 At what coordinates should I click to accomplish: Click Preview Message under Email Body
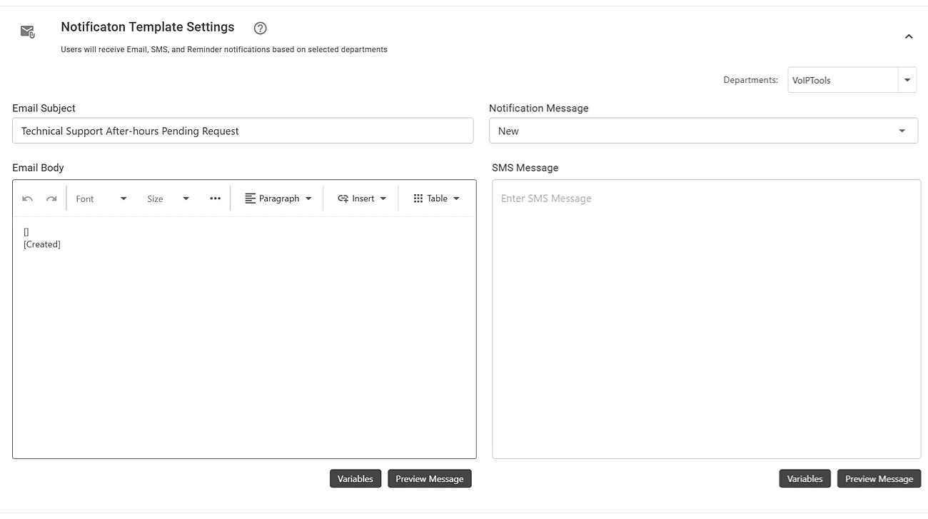pyautogui.click(x=430, y=478)
